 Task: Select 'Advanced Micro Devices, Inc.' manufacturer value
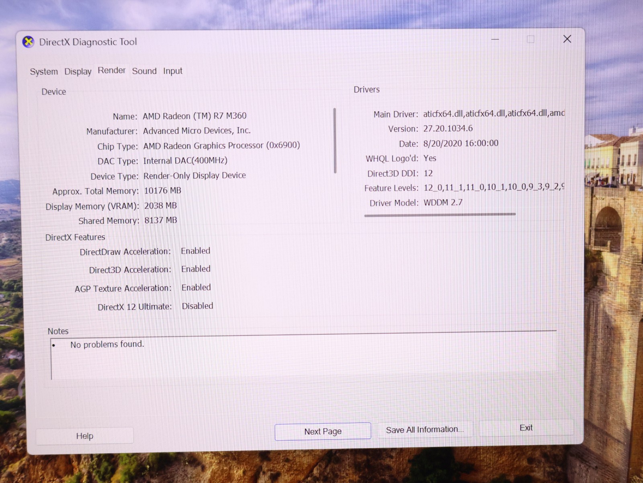point(197,131)
